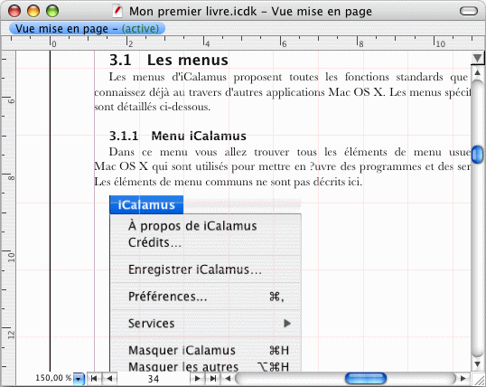The image size is (486, 387).
Task: Minimize the window with the yellow button
Action: [x=33, y=11]
